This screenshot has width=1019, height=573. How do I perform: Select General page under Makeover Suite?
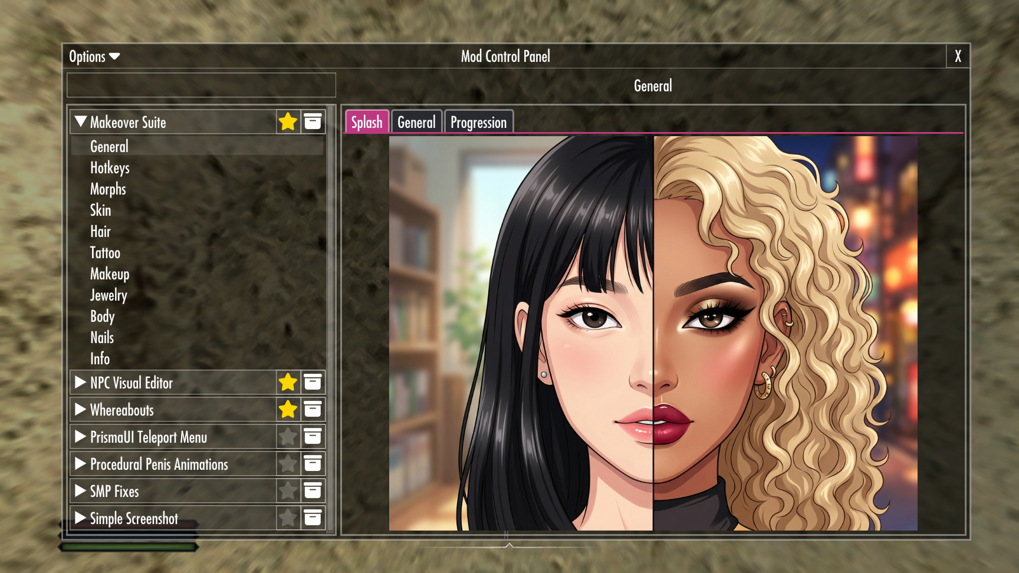coord(197,146)
